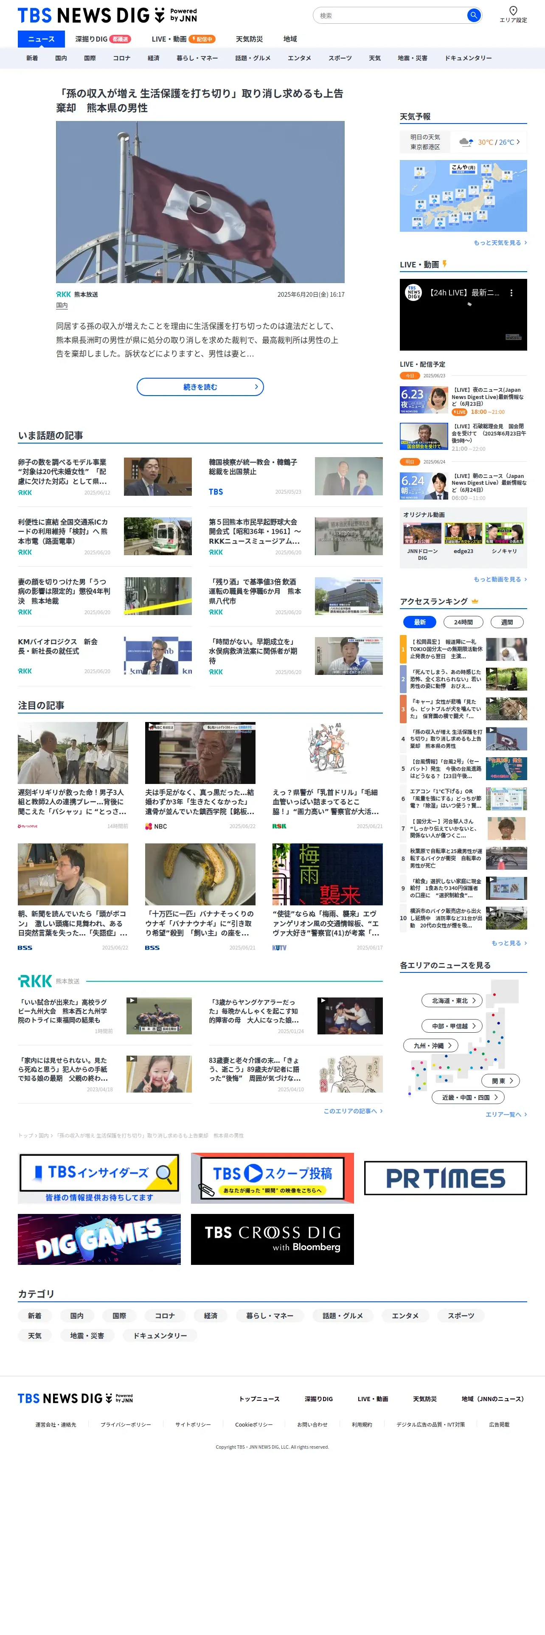This screenshot has width=545, height=1635.
Task: Open the DIG GAMES banner
Action: point(99,1239)
